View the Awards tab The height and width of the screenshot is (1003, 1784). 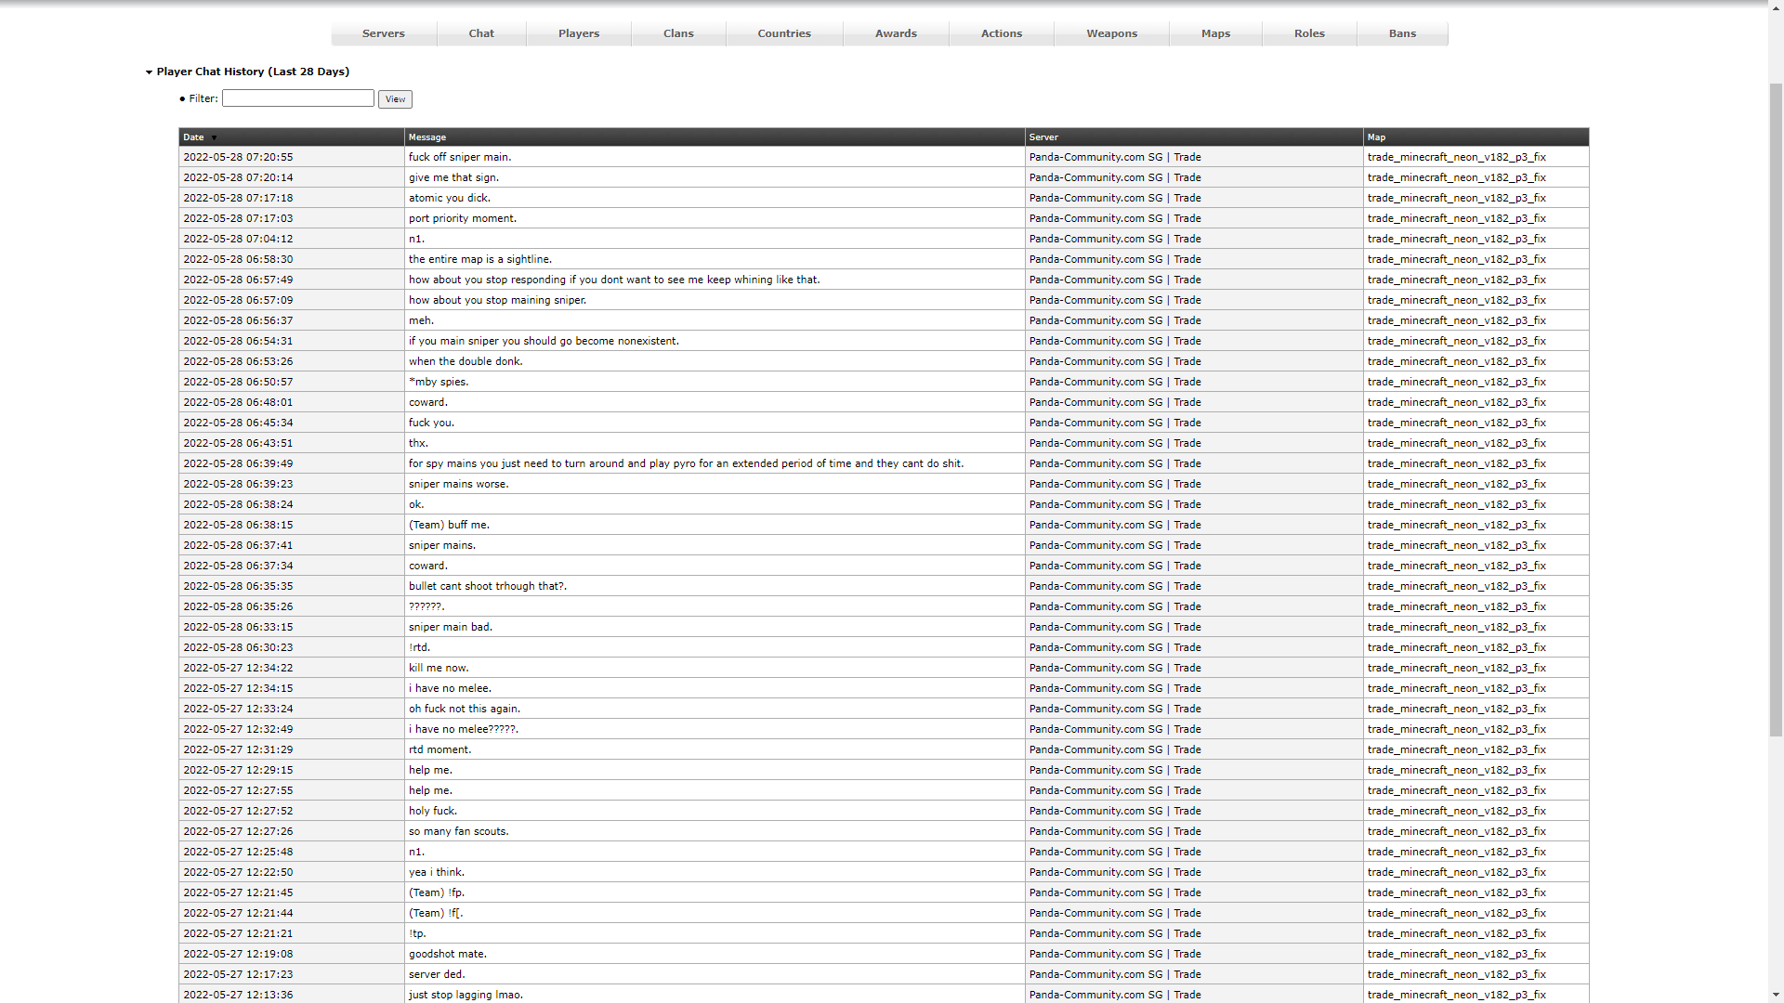(895, 33)
